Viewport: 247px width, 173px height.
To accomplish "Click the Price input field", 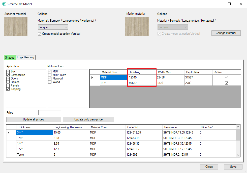I will (x=50, y=113).
